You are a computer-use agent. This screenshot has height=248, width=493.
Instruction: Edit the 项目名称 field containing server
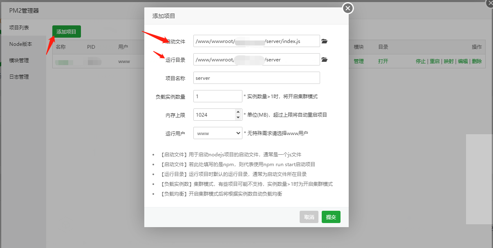pos(257,78)
